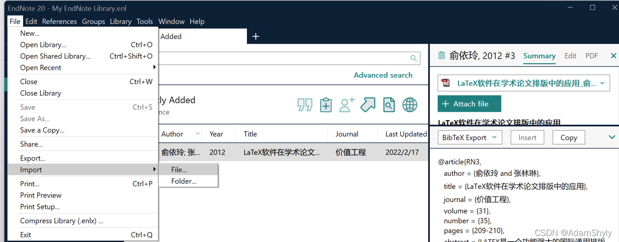Switch to the Summary tab
Viewport: 619px width, 242px height.
[539, 56]
